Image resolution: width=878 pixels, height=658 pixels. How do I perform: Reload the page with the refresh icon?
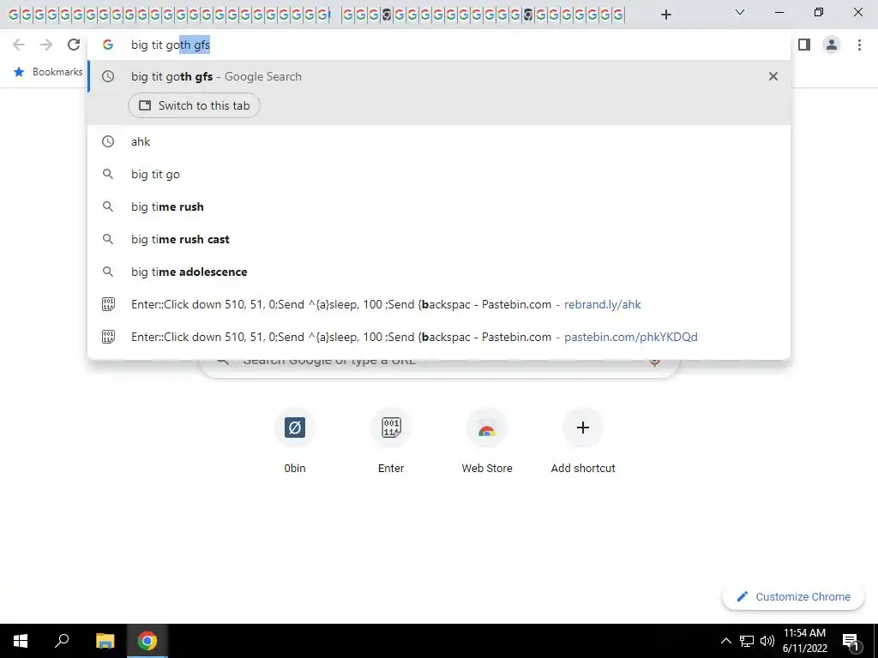74,45
